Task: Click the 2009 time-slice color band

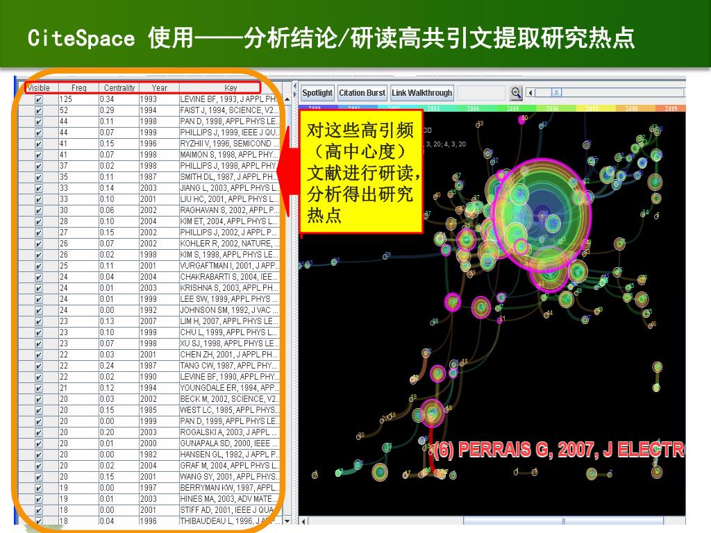Action: (669, 108)
